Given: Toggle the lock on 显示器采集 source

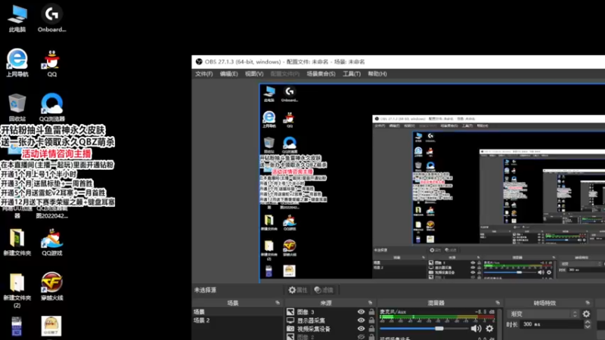Looking at the screenshot, I should coord(371,320).
